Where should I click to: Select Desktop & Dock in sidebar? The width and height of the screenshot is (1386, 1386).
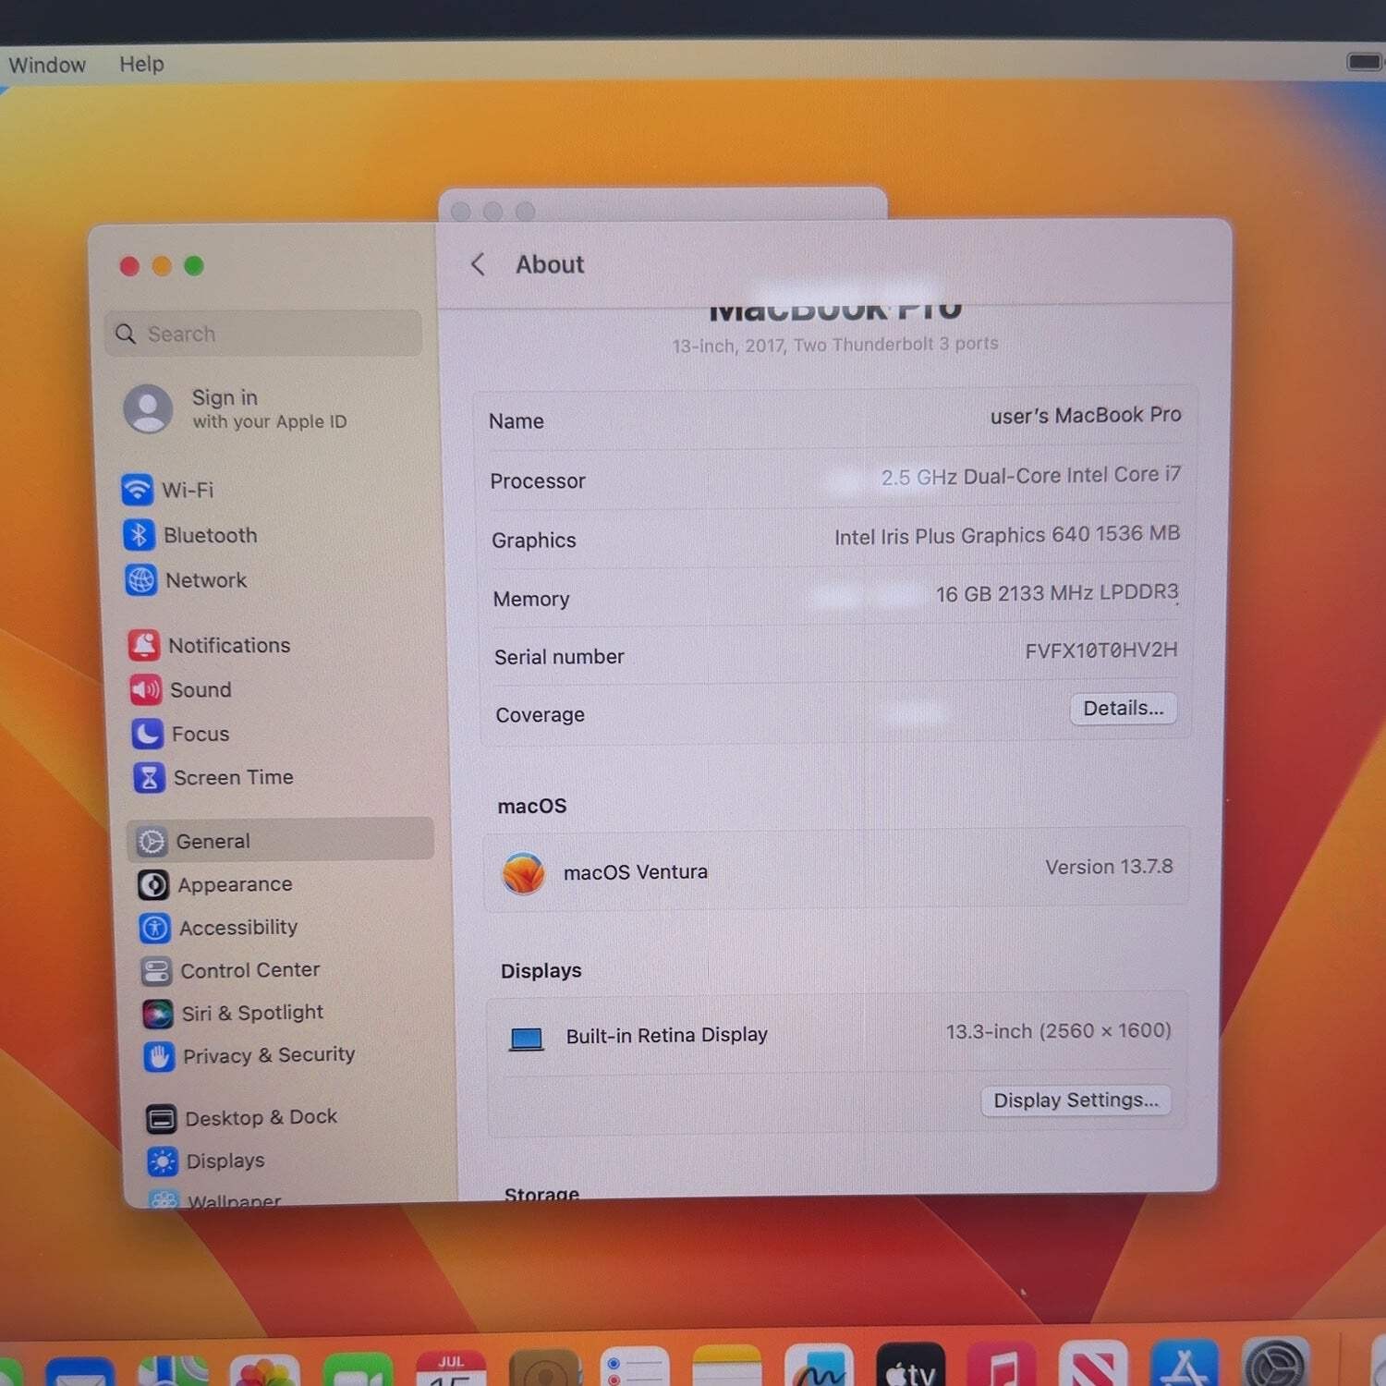click(243, 1118)
